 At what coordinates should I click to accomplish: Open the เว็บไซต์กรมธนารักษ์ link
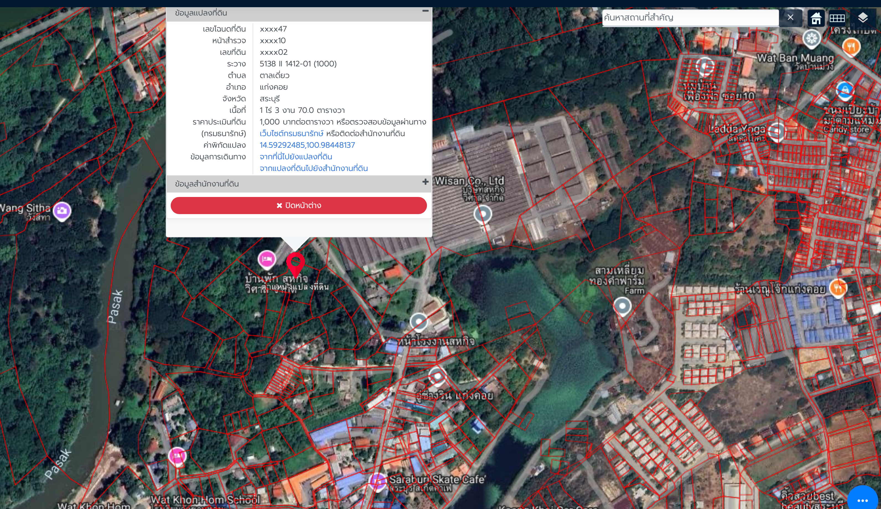coord(291,134)
